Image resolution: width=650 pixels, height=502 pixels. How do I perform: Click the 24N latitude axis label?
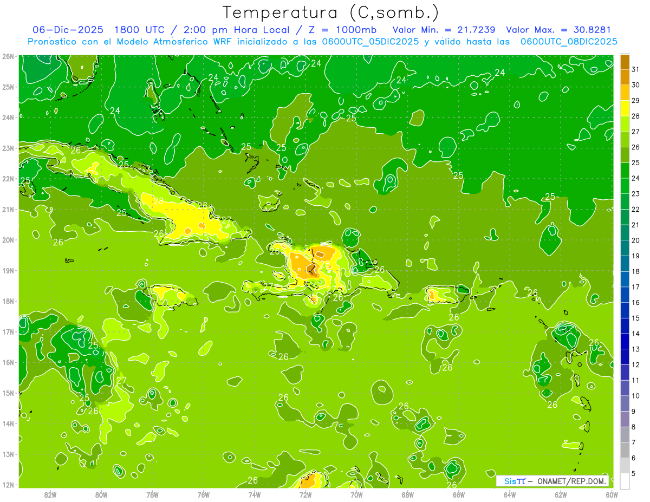coord(8,118)
